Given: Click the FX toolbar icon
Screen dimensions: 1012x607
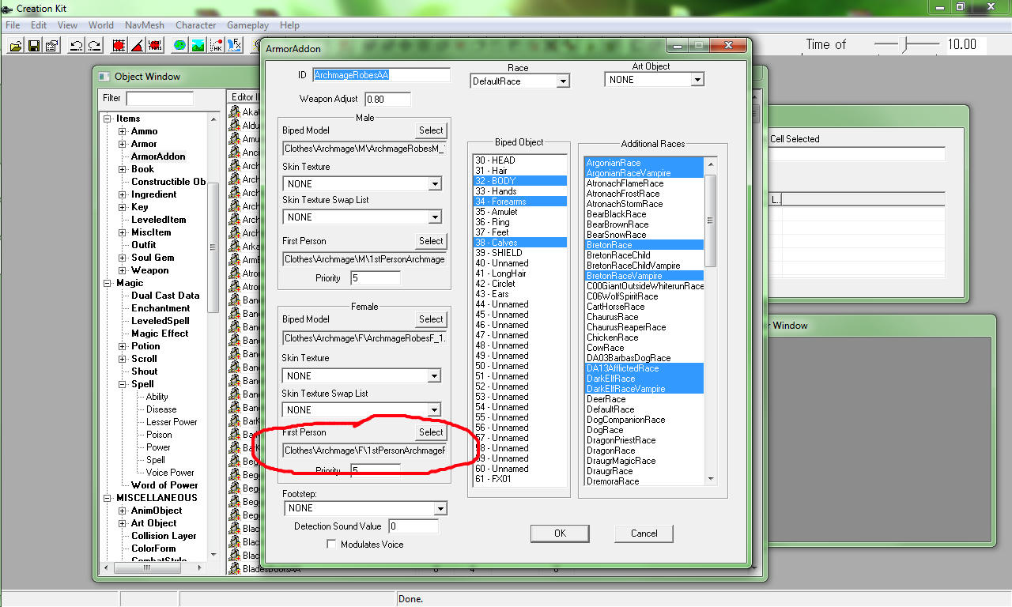Looking at the screenshot, I should pyautogui.click(x=234, y=45).
